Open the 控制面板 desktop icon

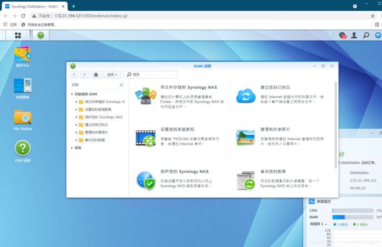(x=23, y=86)
